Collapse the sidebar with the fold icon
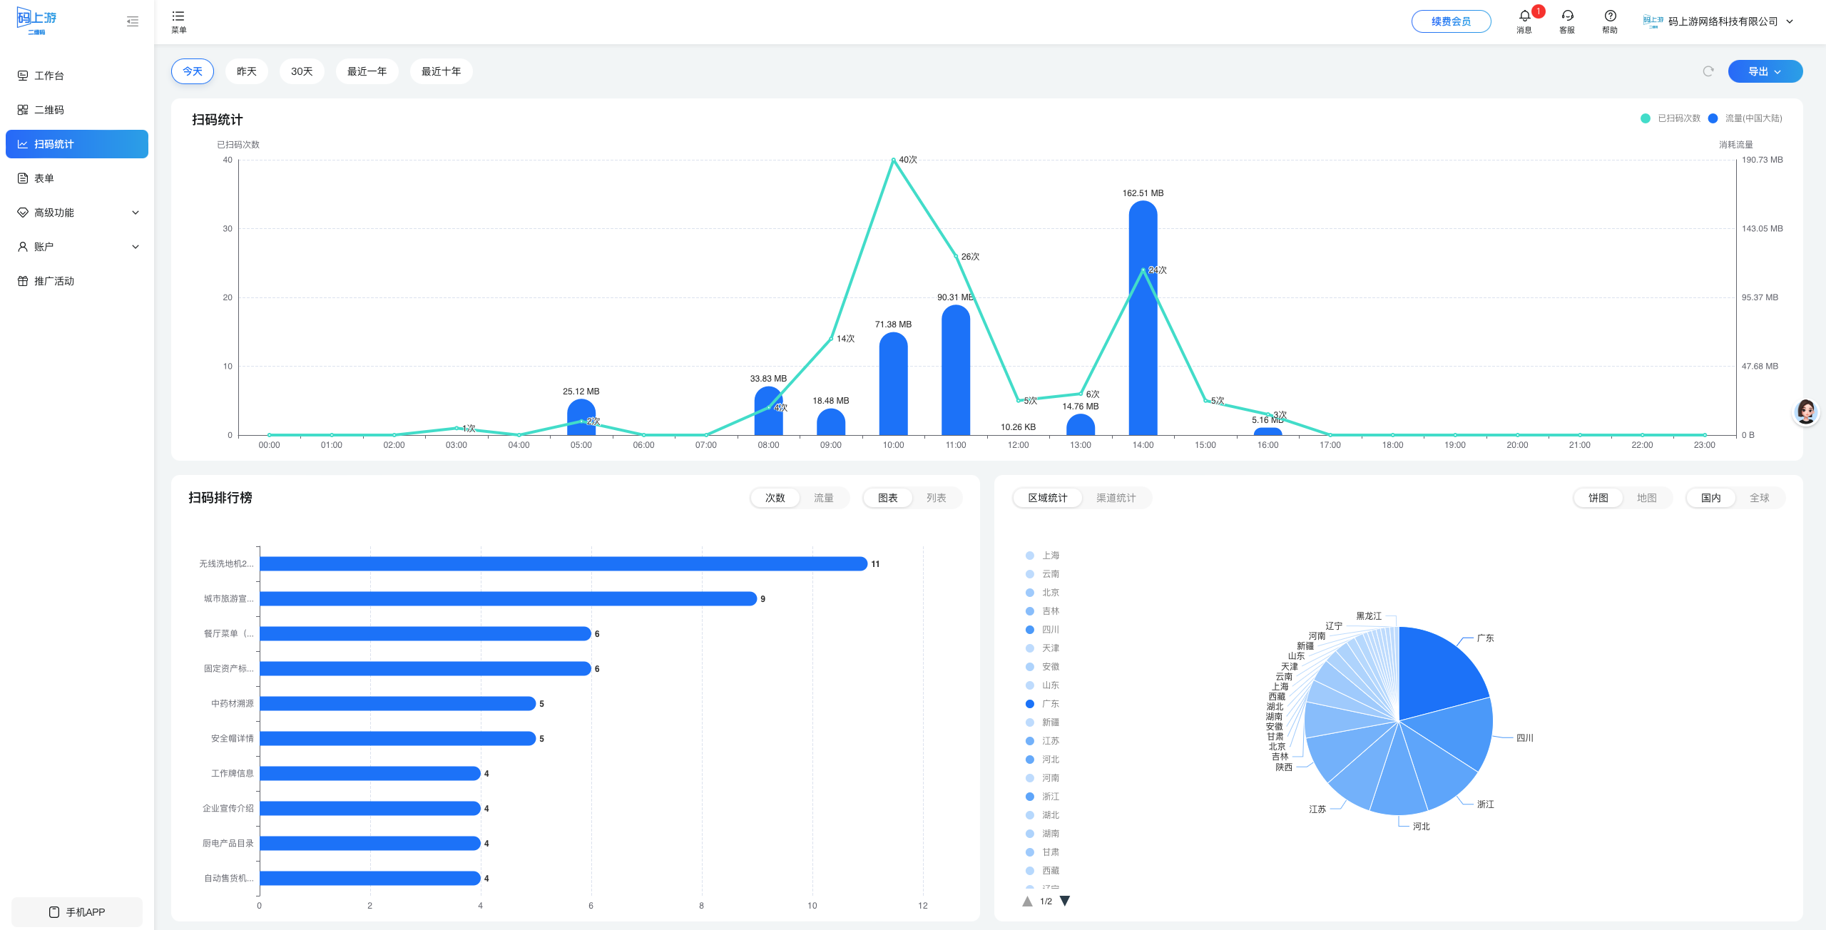This screenshot has height=930, width=1826. click(x=133, y=21)
